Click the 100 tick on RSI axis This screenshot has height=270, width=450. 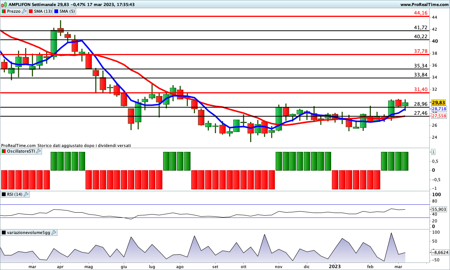(x=436, y=195)
